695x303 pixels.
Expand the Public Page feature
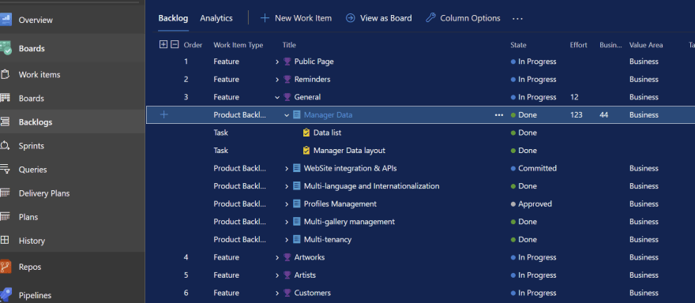(x=277, y=62)
